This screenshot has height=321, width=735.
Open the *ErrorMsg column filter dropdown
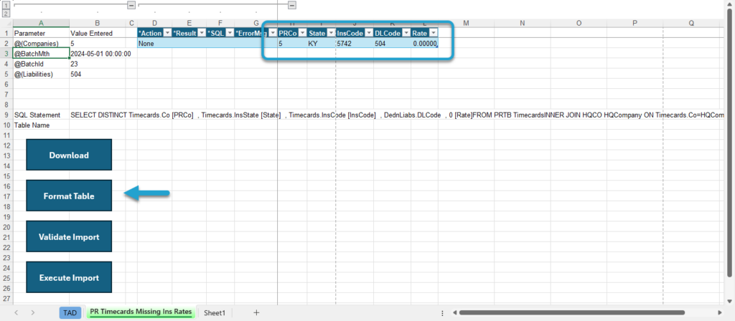click(273, 33)
